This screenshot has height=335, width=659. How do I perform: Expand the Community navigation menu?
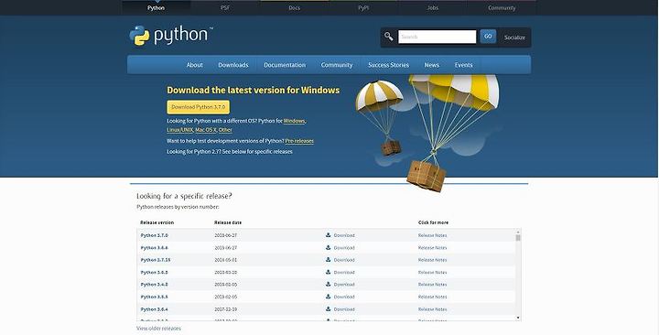point(337,65)
